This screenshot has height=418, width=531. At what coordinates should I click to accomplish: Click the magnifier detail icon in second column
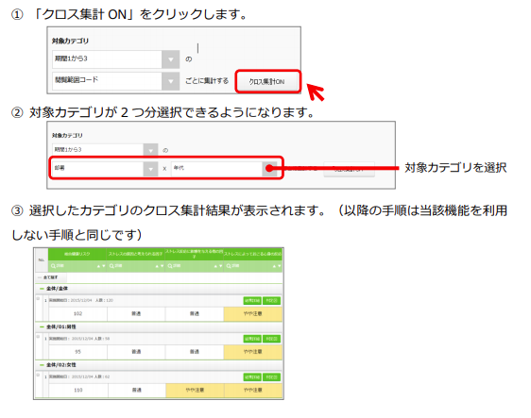(111, 266)
